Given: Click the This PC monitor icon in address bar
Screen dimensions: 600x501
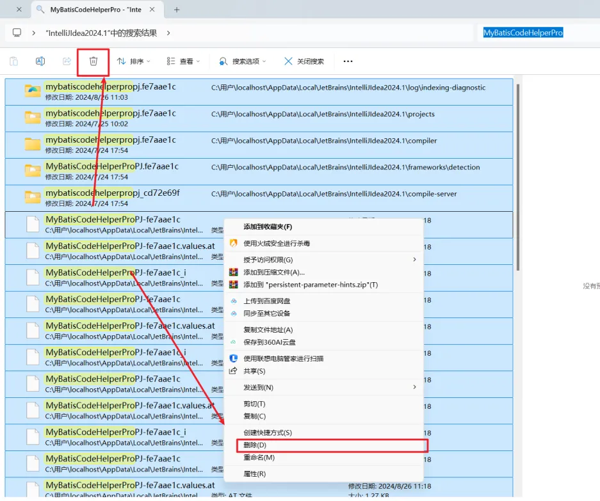Looking at the screenshot, I should click(17, 33).
